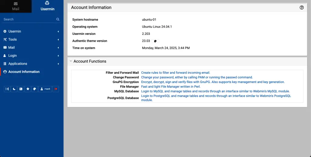Screen dimensions: 311x157
Task: Collapse the sidebar navigation menu
Action: click(x=7, y=89)
